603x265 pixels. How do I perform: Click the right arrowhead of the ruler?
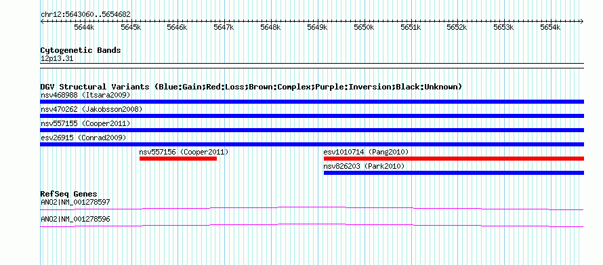(x=582, y=22)
